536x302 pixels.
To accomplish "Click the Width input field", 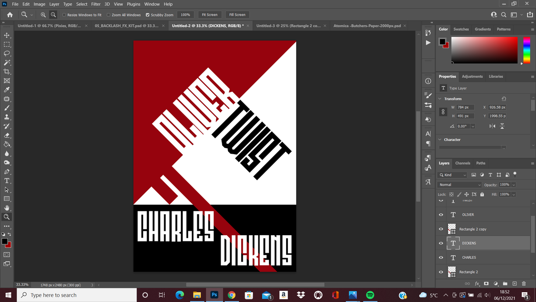I will (x=465, y=107).
